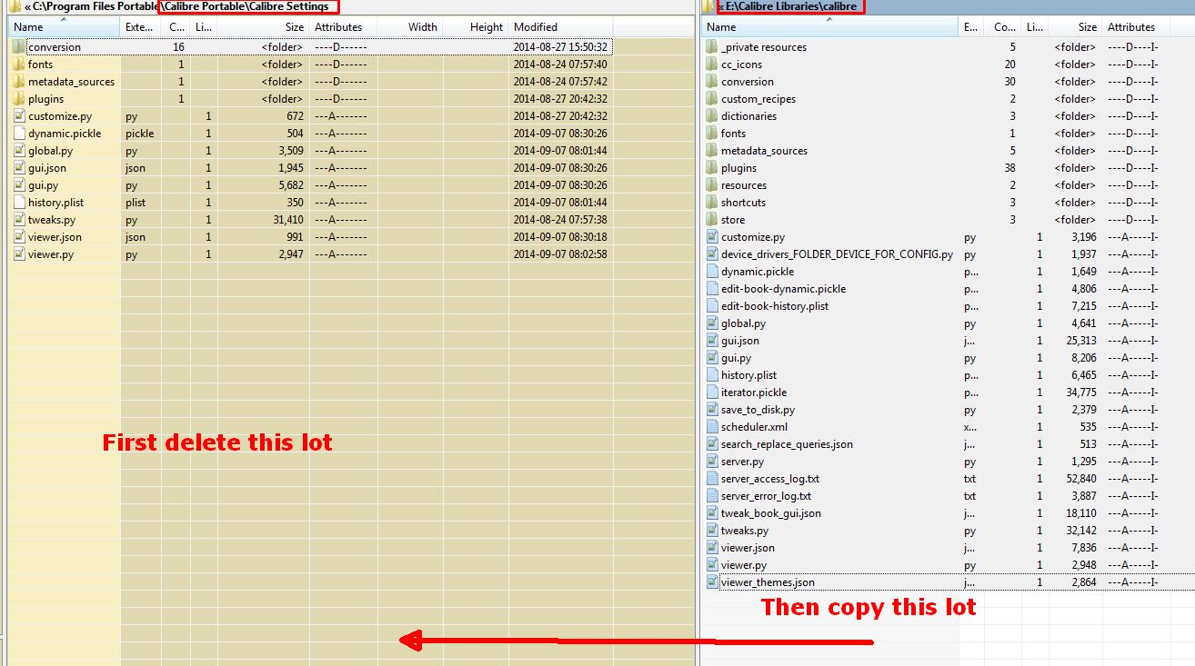1195x666 pixels.
Task: Select customize.py file name in the right pane
Action: point(753,237)
